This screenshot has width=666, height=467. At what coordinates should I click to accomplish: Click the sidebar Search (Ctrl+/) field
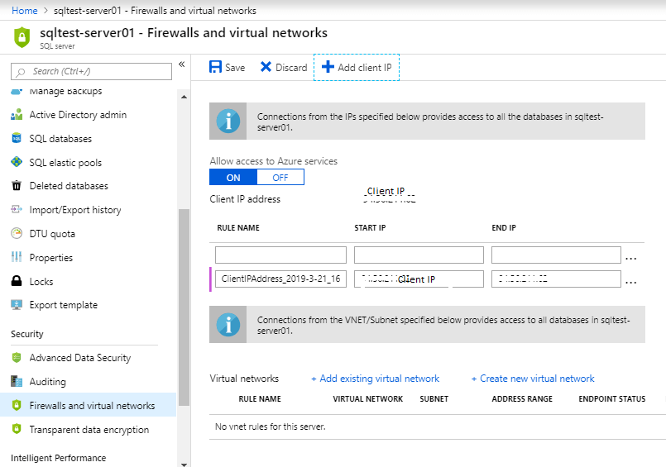coord(91,71)
